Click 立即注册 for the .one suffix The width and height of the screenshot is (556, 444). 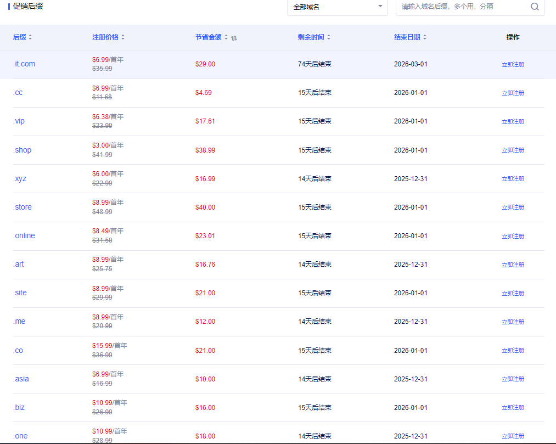[x=513, y=436]
